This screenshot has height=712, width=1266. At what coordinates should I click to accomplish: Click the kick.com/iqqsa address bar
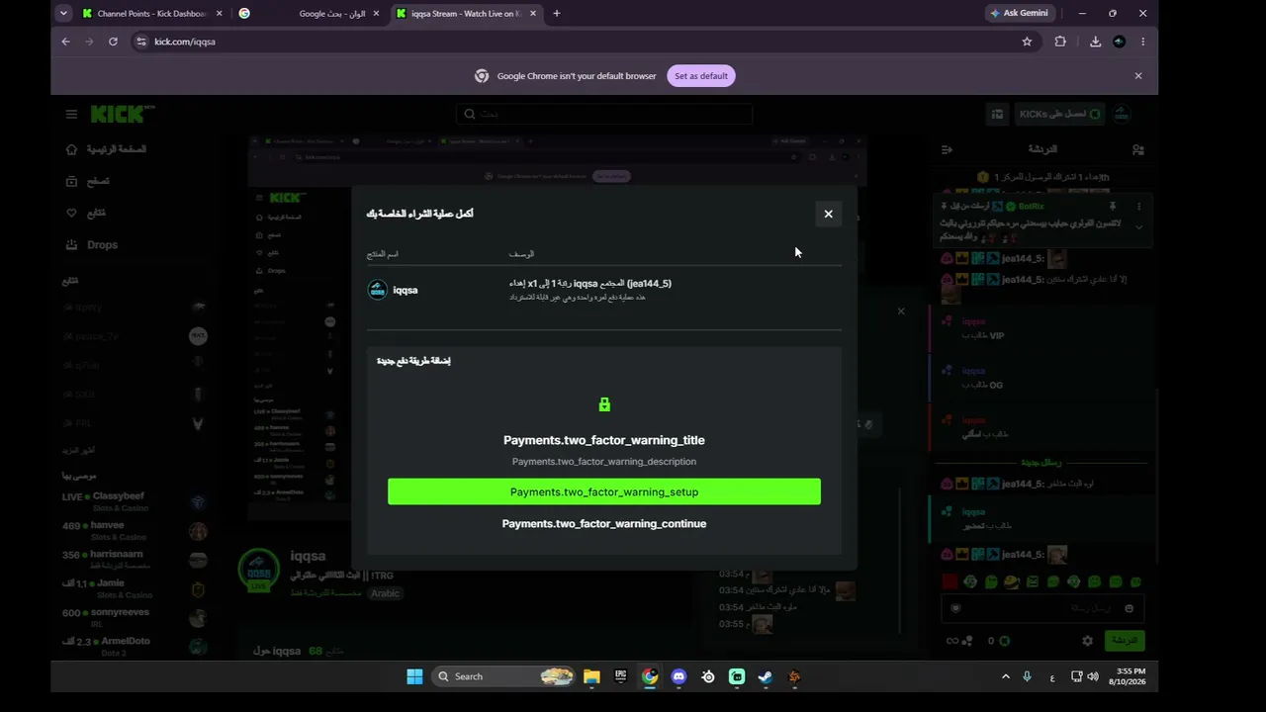[584, 42]
